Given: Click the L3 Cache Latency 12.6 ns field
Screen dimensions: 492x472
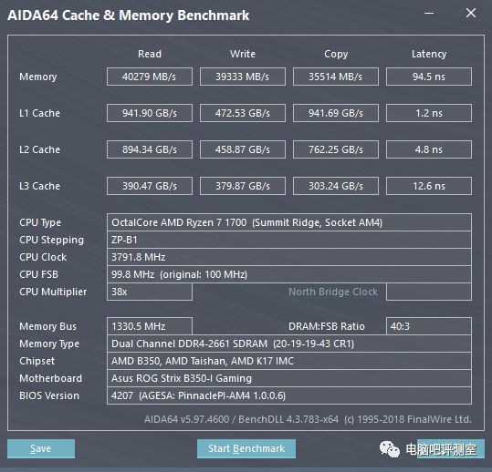Looking at the screenshot, I should click(x=429, y=186).
